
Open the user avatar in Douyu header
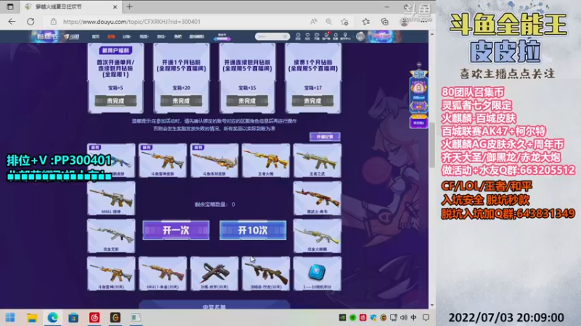[x=360, y=36]
